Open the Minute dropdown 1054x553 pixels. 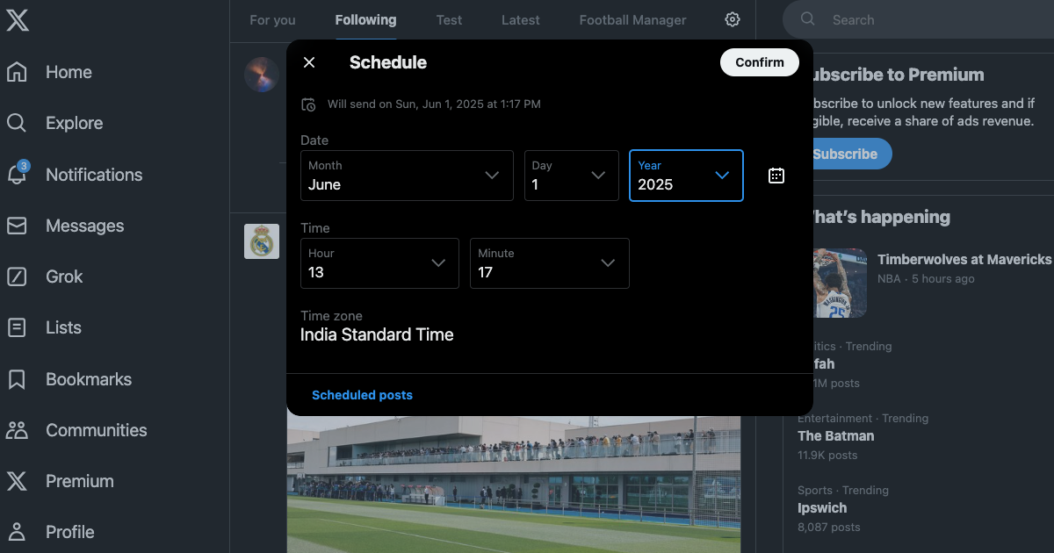[x=549, y=263]
